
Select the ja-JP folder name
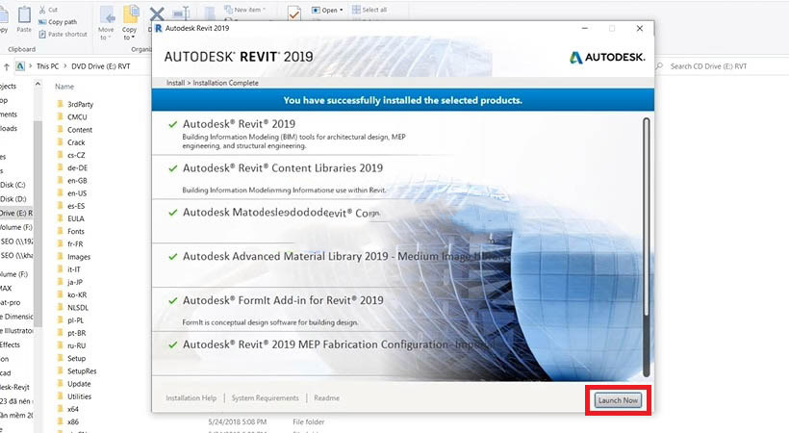75,282
